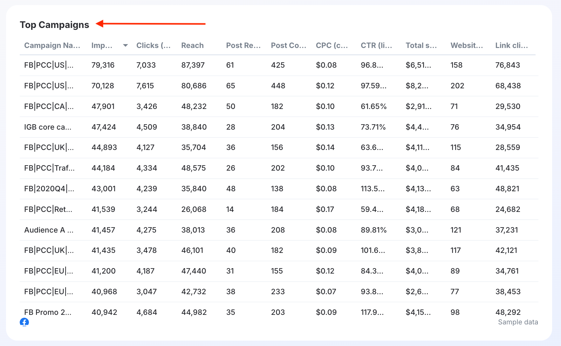This screenshot has height=346, width=561.
Task: Open the Impressions sort dropdown arrow
Action: point(126,45)
